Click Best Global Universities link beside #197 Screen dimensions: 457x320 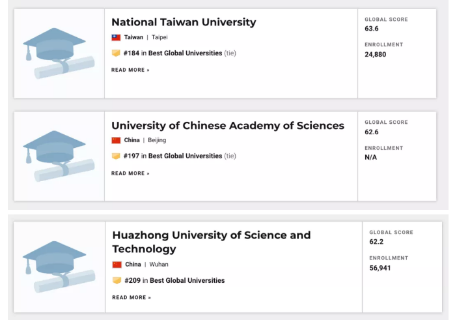point(185,156)
